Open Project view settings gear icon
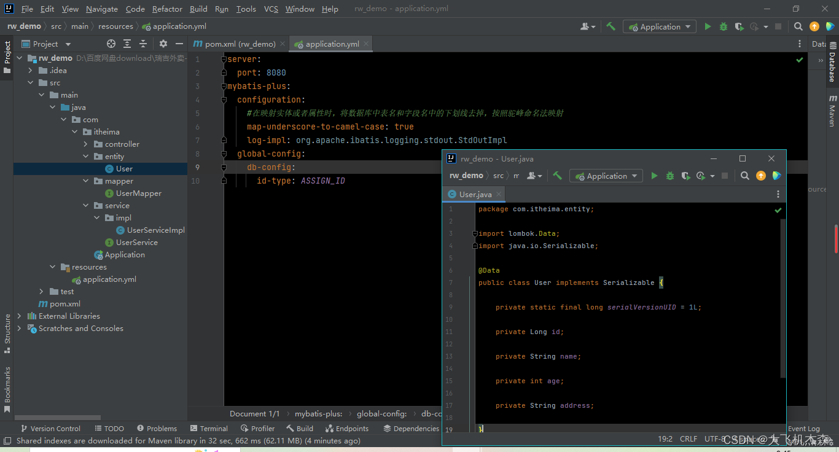The width and height of the screenshot is (839, 452). point(162,44)
